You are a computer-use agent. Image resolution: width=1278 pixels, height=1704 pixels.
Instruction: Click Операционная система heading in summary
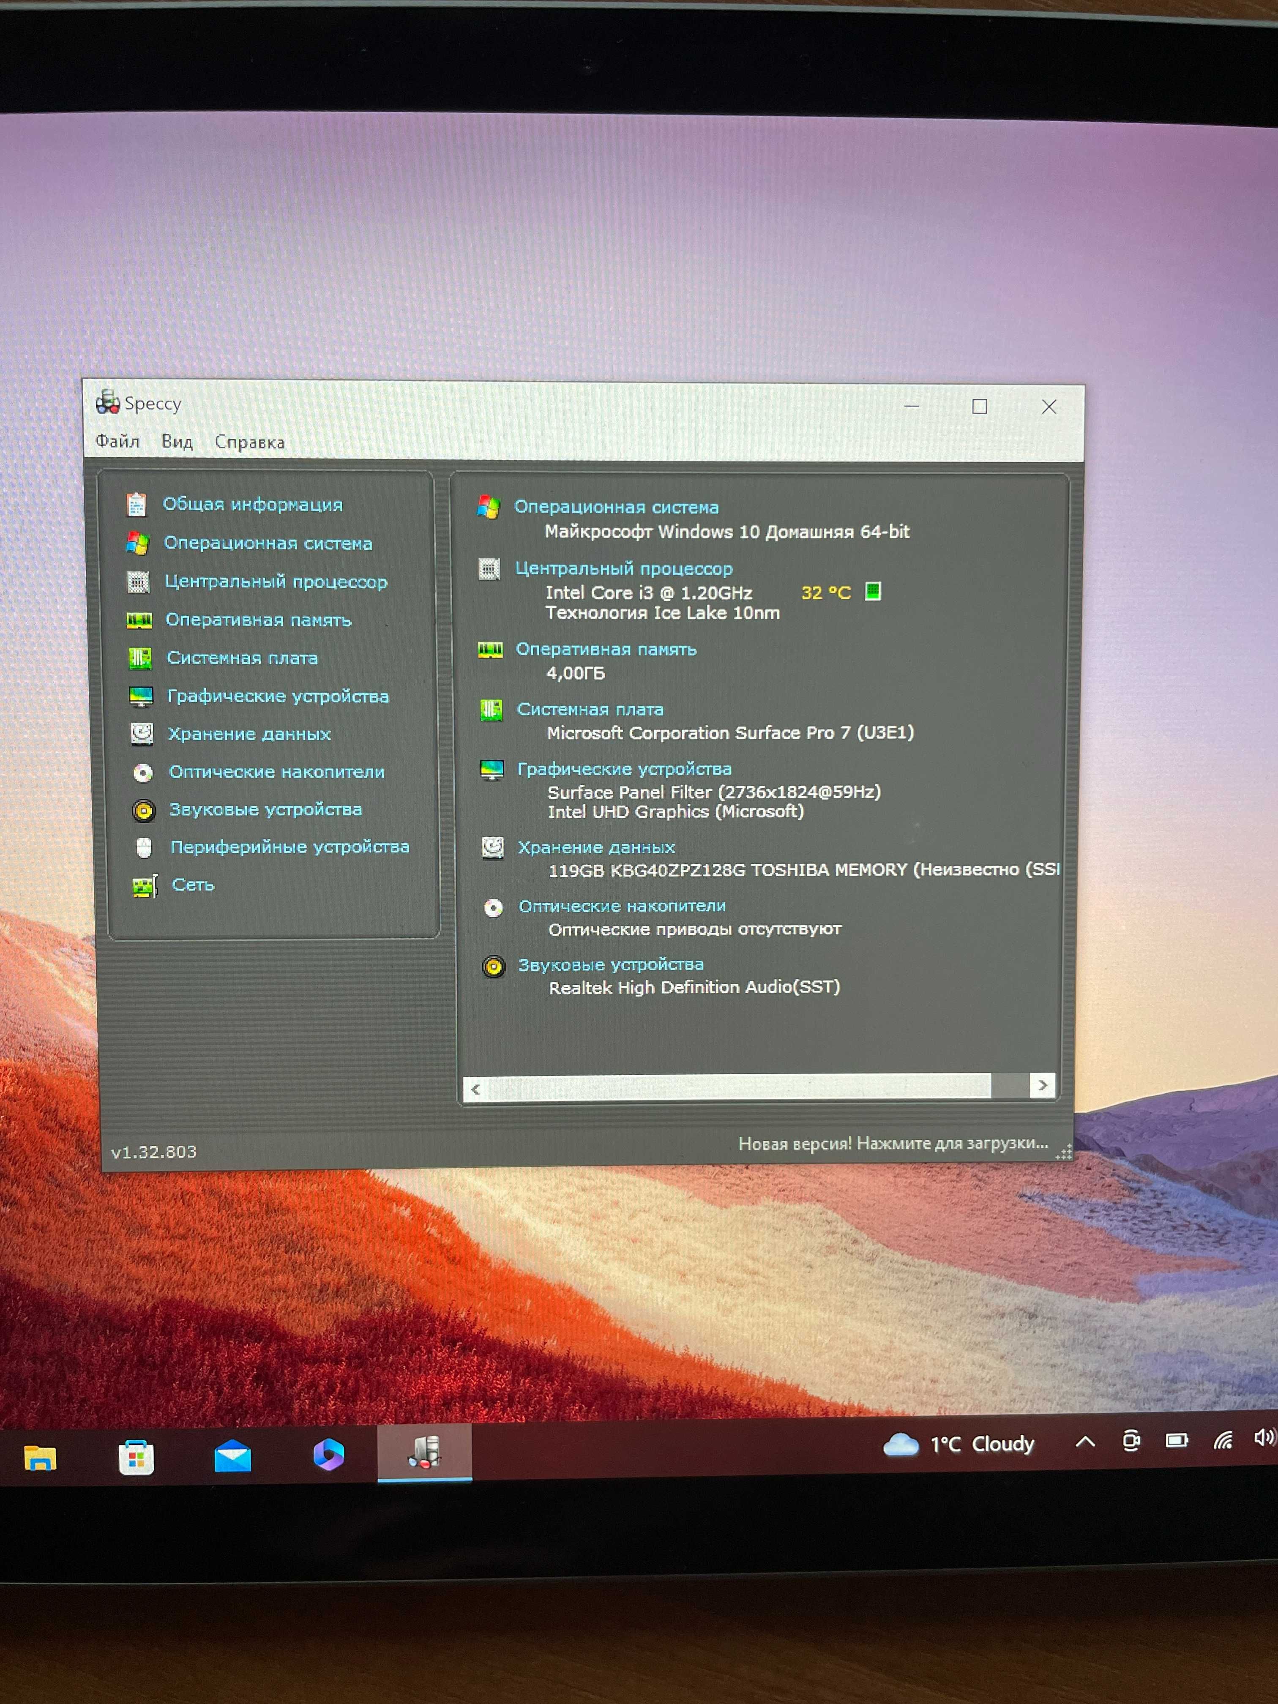point(616,507)
